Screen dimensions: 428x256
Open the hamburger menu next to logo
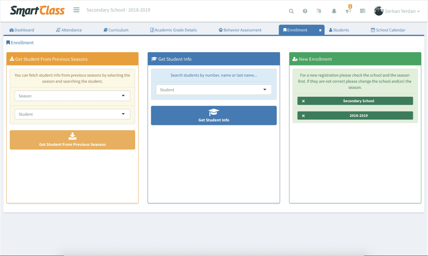[77, 10]
